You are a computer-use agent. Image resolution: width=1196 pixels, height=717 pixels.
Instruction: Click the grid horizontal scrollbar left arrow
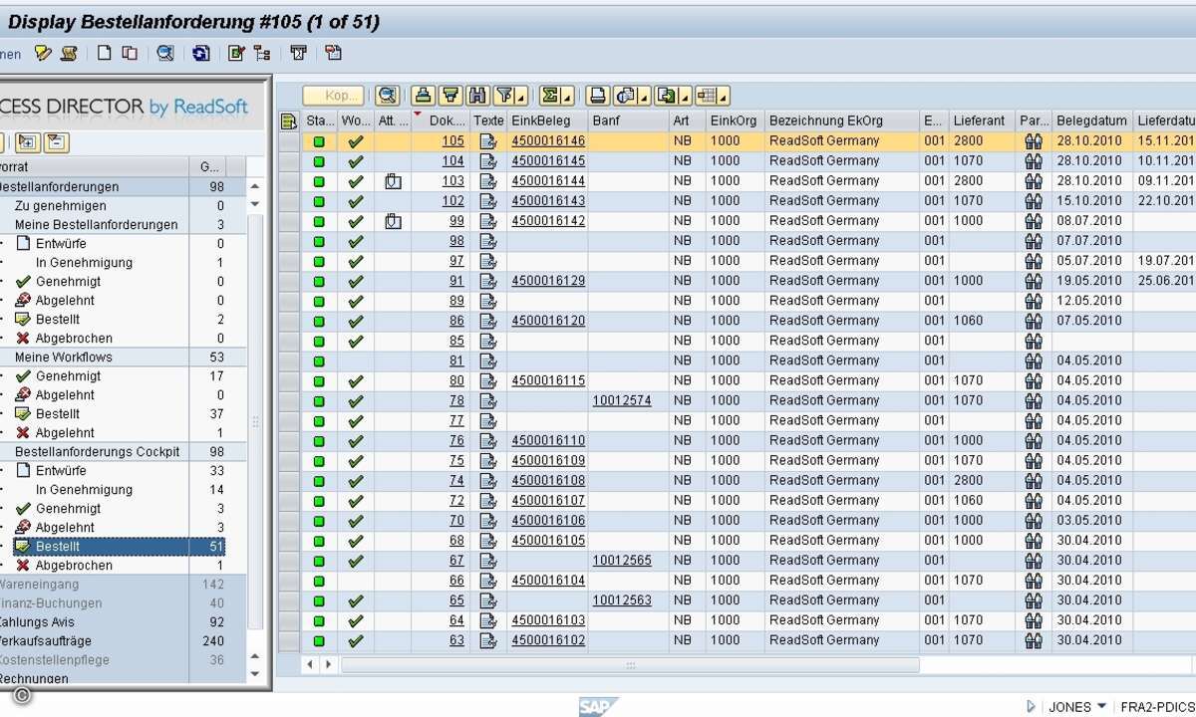(311, 664)
